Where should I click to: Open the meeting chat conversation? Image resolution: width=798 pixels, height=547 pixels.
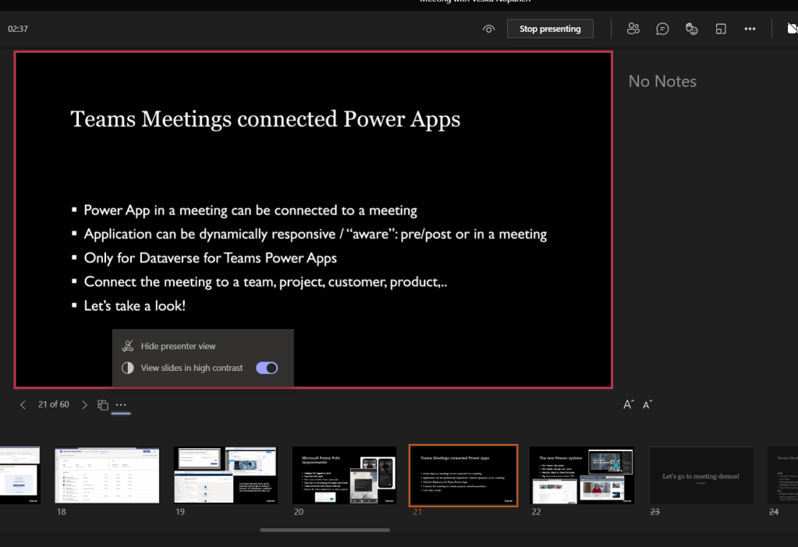pos(662,29)
